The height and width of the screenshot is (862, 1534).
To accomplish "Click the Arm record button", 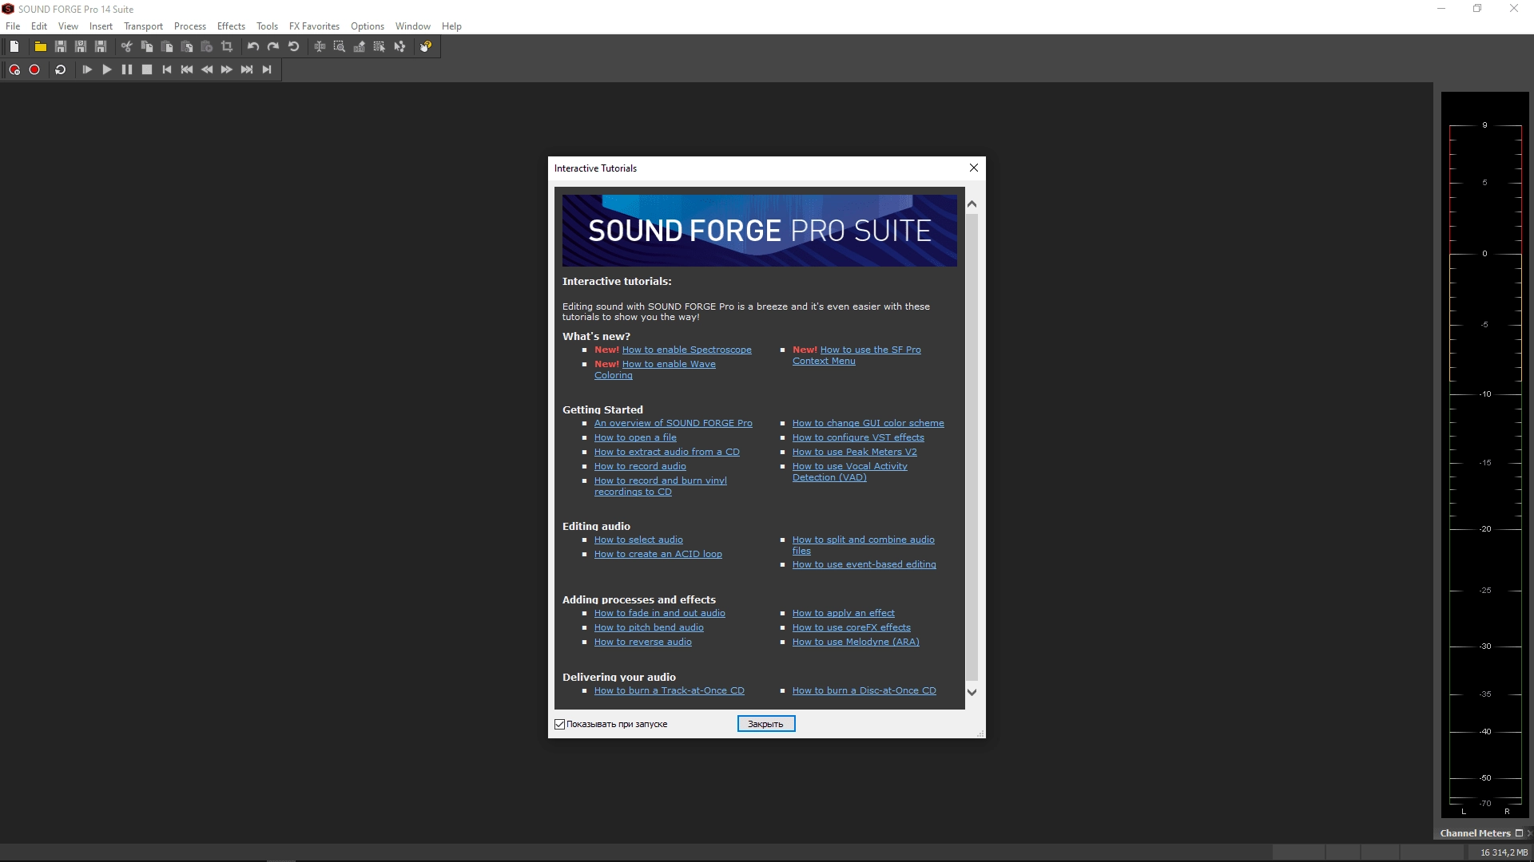I will pos(14,69).
